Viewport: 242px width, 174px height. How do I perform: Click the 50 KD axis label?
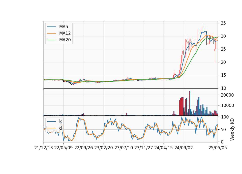[x=223, y=130]
